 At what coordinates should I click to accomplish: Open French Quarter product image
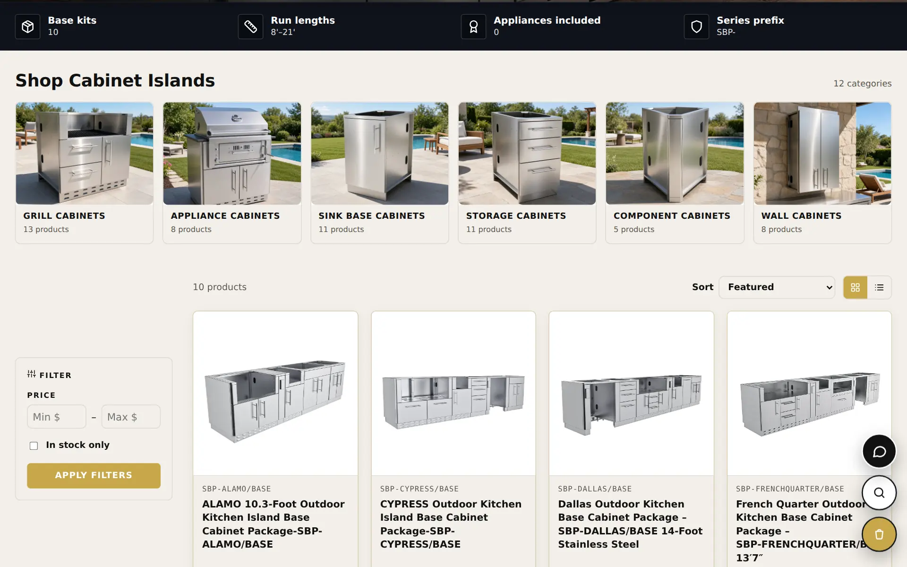coord(809,394)
